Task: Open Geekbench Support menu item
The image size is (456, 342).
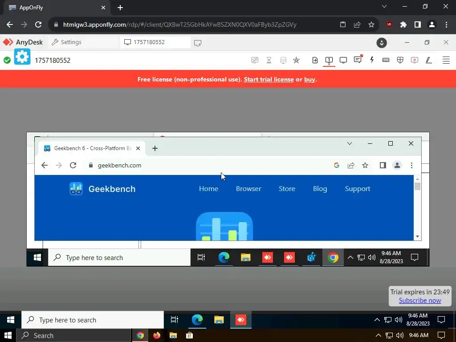Action: 358,189
